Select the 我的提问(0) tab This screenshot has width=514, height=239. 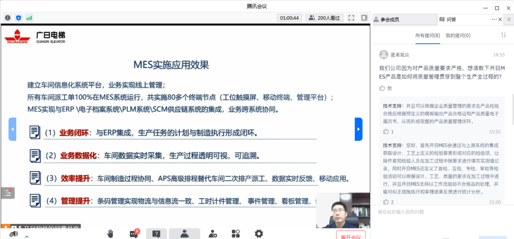pyautogui.click(x=458, y=36)
